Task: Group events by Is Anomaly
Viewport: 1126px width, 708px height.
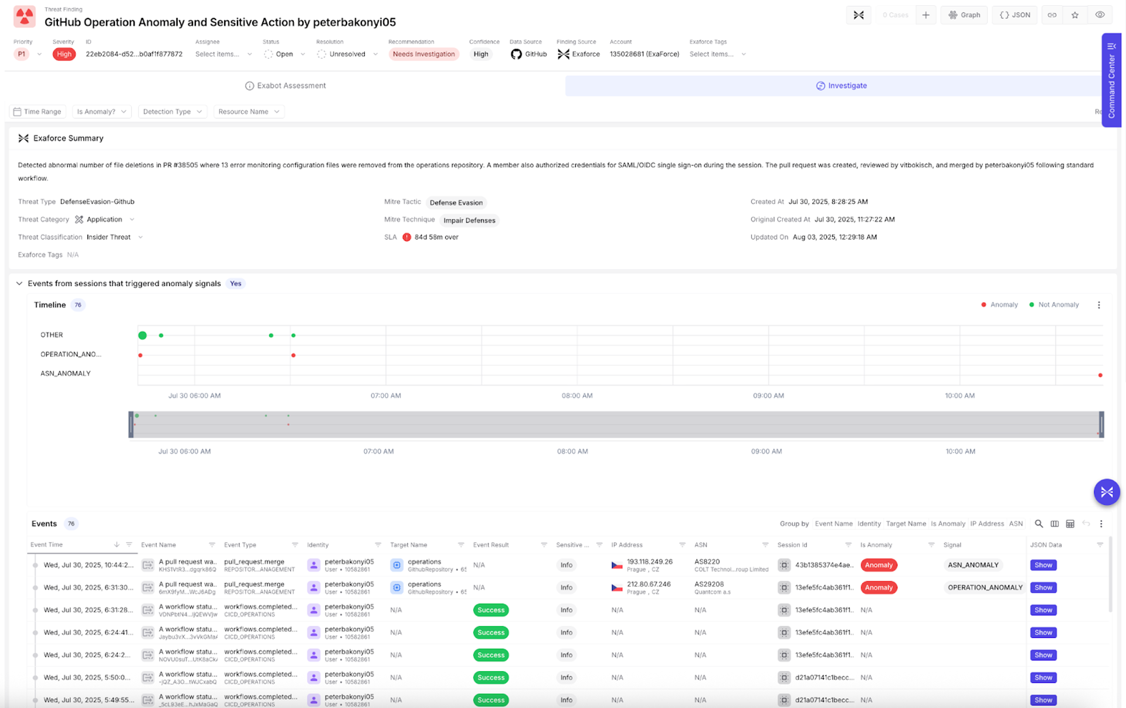Action: click(x=948, y=524)
